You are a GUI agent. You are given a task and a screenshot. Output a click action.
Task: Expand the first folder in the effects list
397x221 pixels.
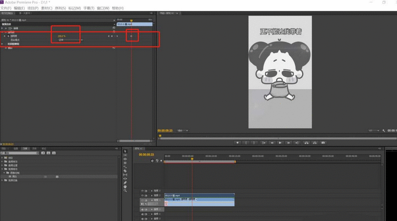[x=2, y=158]
